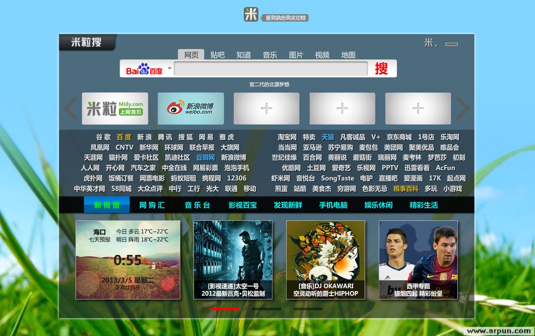Open the 亚马逊 link

pyautogui.click(x=312, y=148)
